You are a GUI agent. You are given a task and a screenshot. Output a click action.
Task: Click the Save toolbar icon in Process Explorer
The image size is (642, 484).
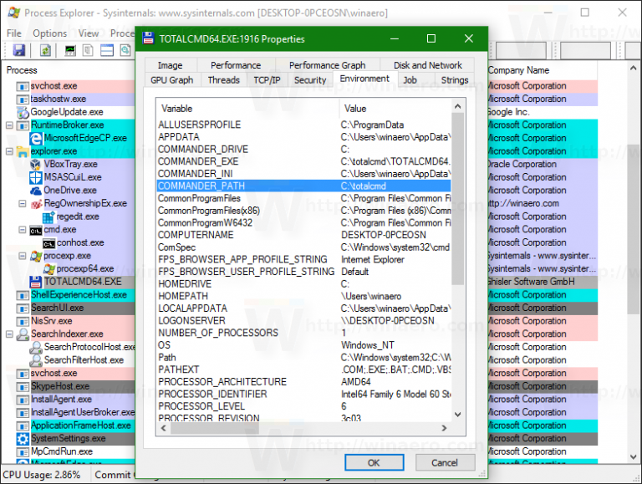(19, 50)
